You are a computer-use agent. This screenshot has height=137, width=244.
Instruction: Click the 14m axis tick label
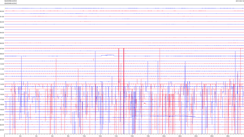(116, 136)
